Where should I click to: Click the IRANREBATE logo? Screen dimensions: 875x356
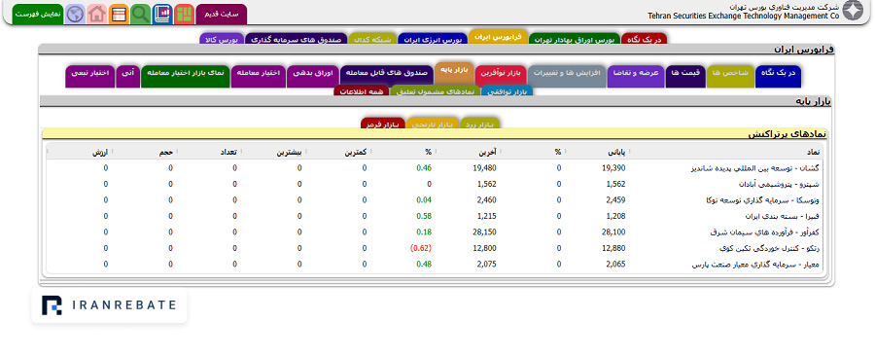tap(109, 304)
